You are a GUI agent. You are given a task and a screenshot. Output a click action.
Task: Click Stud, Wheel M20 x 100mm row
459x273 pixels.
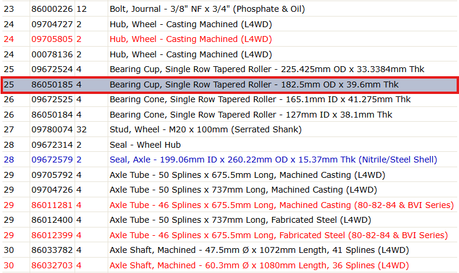(229, 129)
